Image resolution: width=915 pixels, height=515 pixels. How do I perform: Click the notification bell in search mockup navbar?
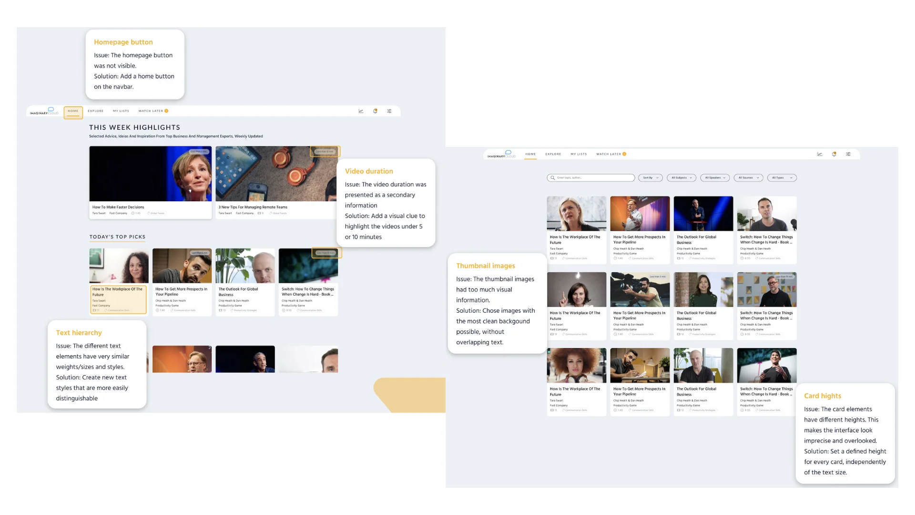coord(834,154)
